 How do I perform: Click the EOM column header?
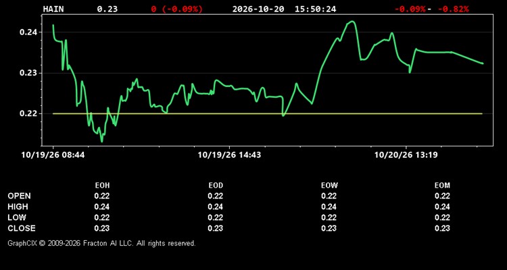442,186
